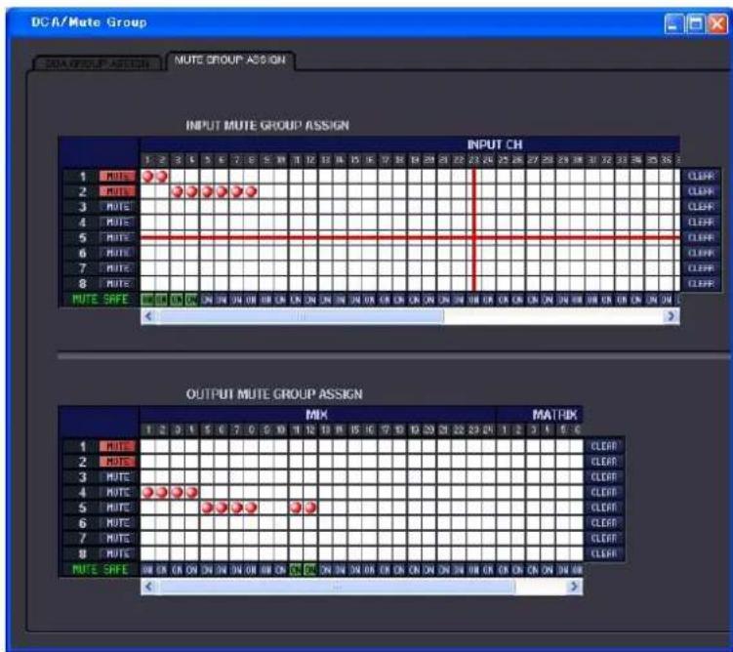Assign input channel 23 to mute group 5

(x=474, y=238)
